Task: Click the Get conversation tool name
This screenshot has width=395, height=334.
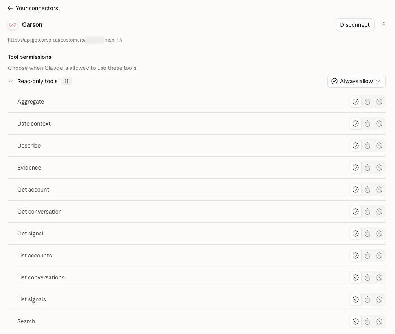Action: (x=40, y=212)
